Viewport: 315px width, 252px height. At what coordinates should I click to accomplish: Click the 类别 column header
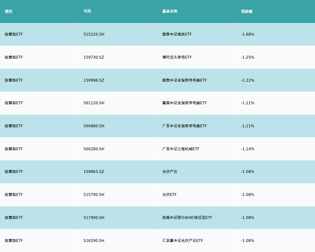coord(8,11)
